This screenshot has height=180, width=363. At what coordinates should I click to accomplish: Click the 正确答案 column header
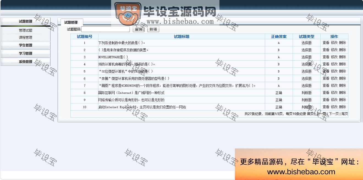click(279, 36)
